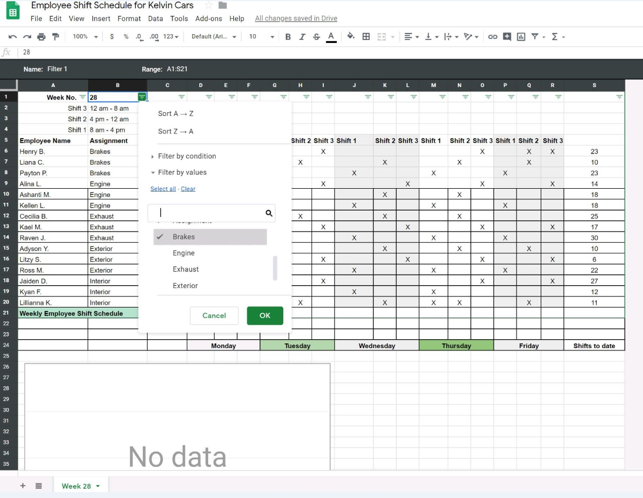Open the vertical align dropdown

(431, 37)
